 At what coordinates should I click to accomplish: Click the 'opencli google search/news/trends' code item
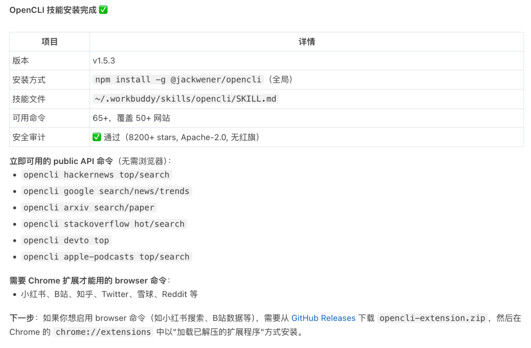[x=106, y=191]
